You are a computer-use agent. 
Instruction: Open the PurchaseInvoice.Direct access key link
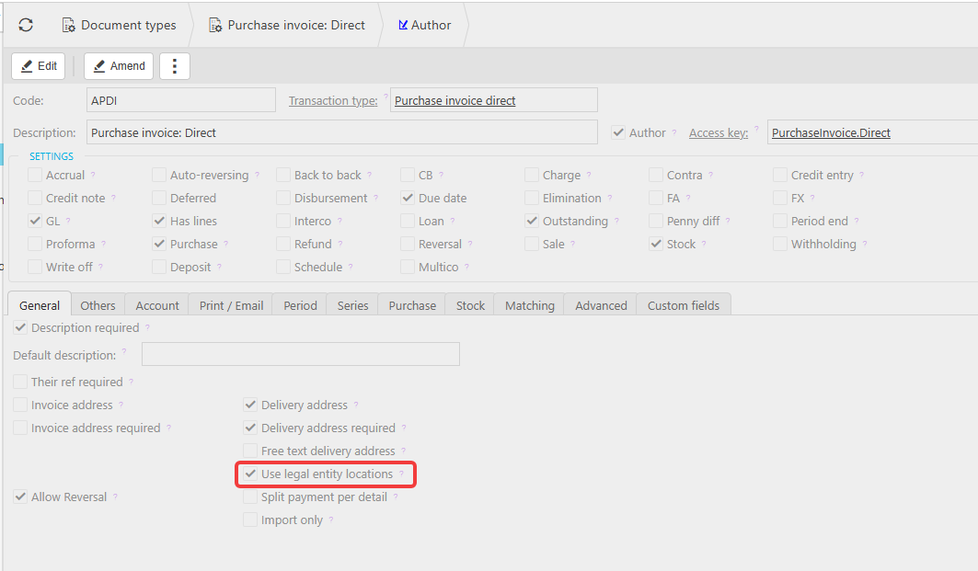pos(831,132)
